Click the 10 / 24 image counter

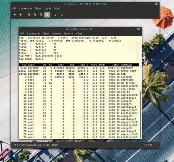click(x=148, y=145)
